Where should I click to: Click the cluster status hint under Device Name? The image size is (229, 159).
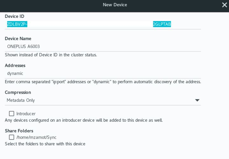coord(51,55)
